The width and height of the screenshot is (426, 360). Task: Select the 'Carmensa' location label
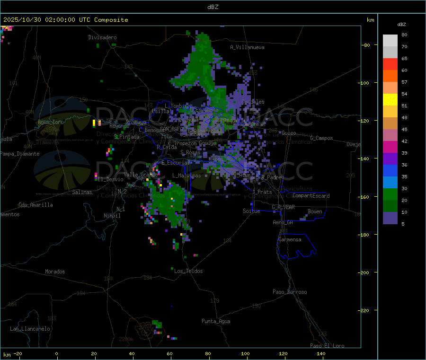[x=290, y=239]
